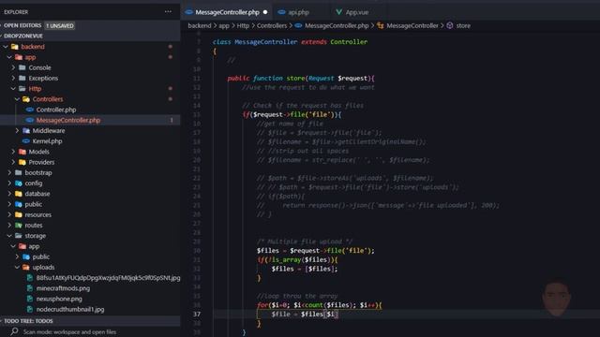Click the PHP icon on api.php tab
The width and height of the screenshot is (600, 337).
coord(281,12)
